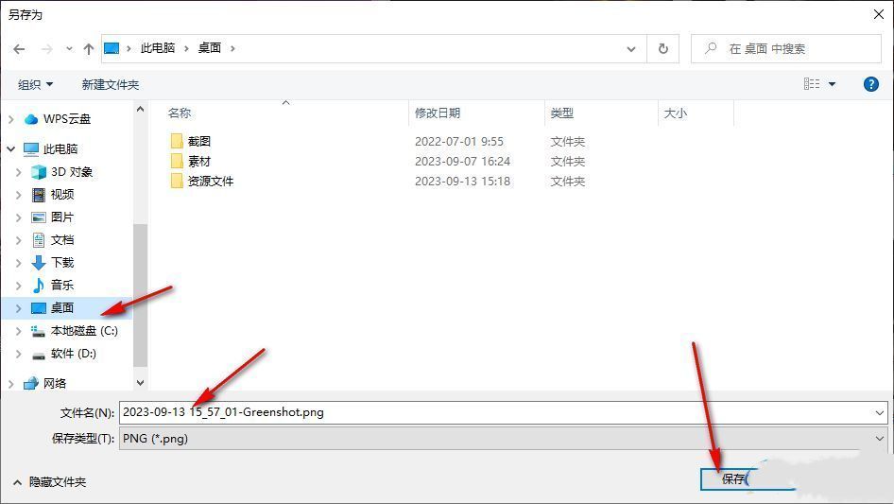Go back with the left arrow button

pos(19,49)
